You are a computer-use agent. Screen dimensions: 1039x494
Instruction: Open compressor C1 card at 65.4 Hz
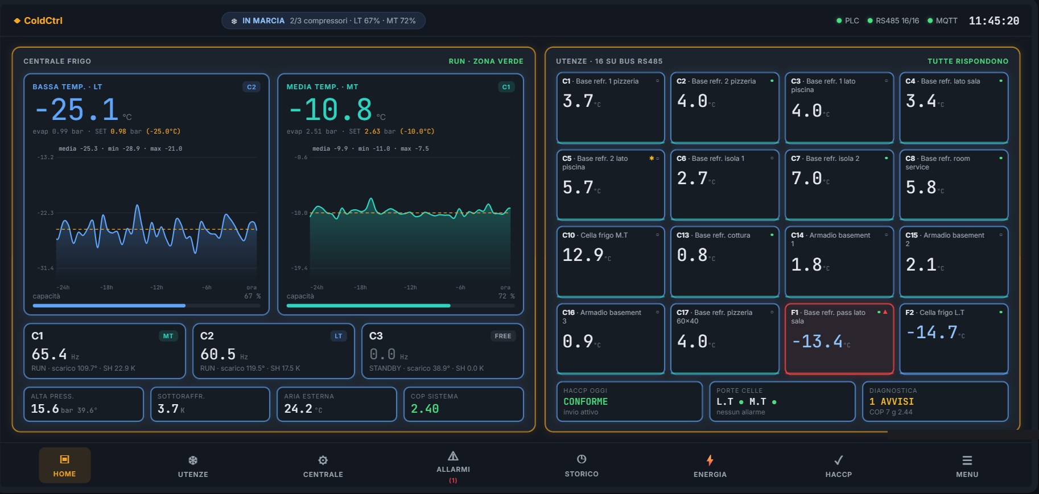(x=105, y=351)
